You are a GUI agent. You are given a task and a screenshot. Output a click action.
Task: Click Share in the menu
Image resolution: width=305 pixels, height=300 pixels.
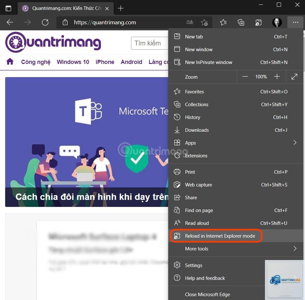point(235,198)
